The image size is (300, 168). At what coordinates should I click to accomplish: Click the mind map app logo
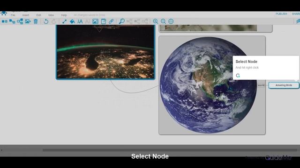click(x=4, y=13)
